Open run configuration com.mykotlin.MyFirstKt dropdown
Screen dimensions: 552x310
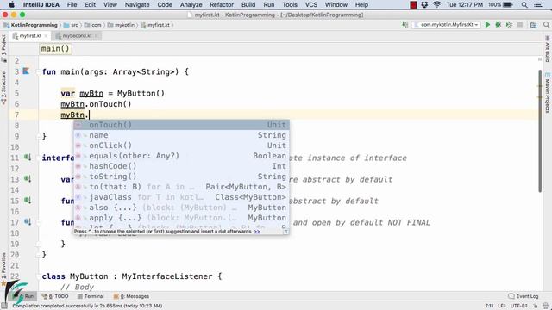coord(446,25)
